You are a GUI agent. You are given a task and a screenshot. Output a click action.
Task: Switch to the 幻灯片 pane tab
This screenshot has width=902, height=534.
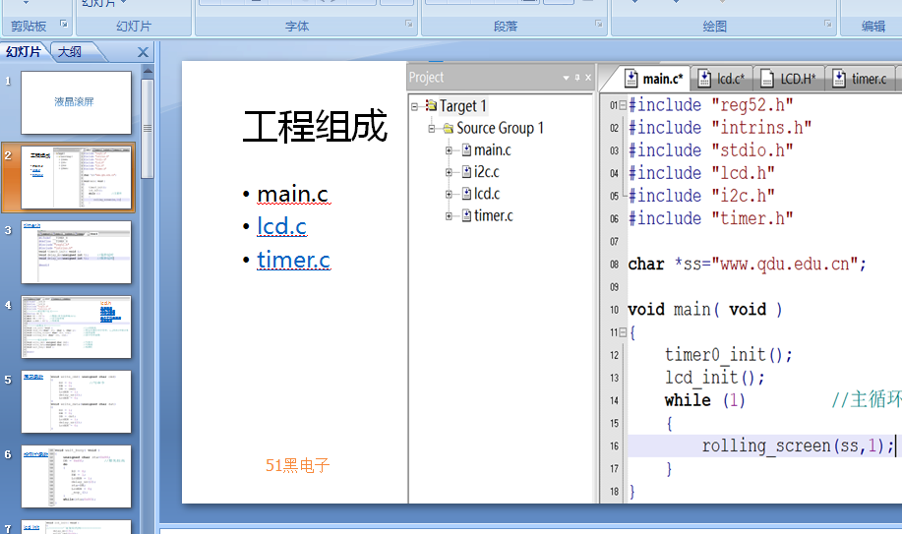24,52
